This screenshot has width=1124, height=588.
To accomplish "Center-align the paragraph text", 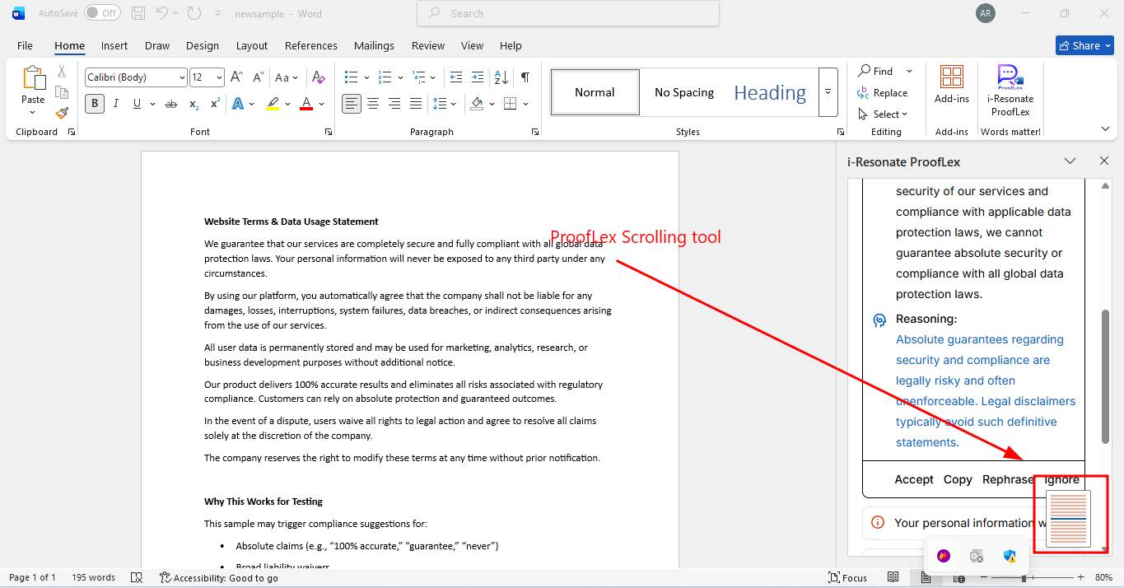I will 373,104.
